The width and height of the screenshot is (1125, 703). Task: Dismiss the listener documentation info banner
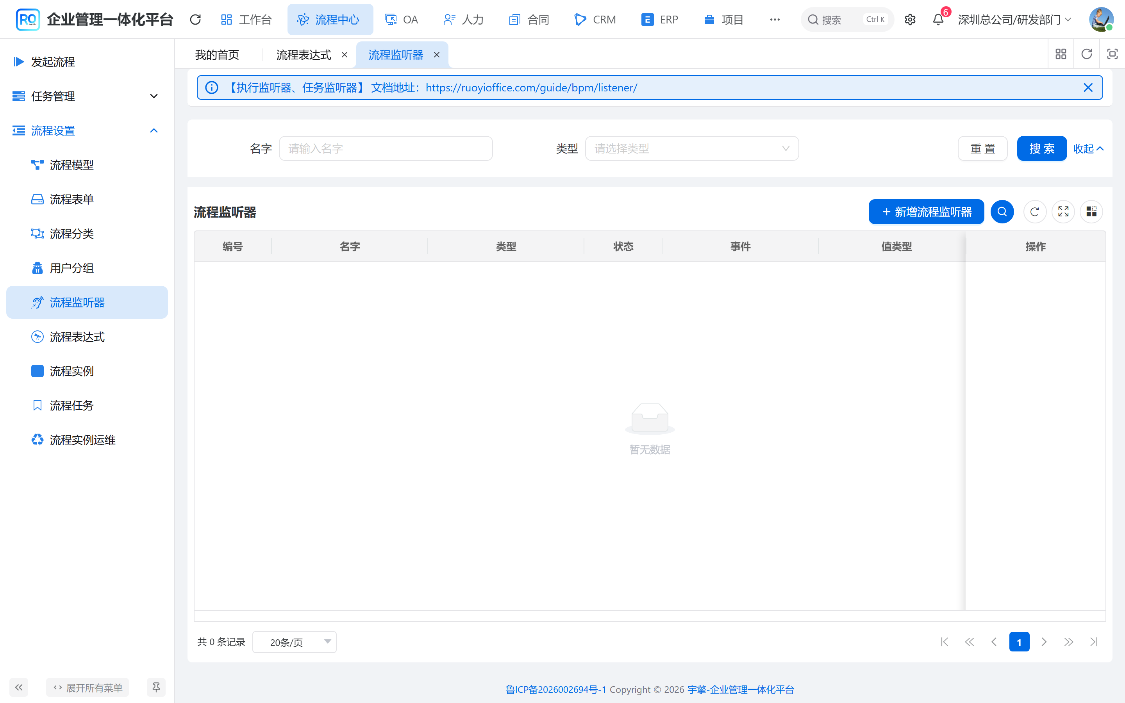coord(1088,87)
